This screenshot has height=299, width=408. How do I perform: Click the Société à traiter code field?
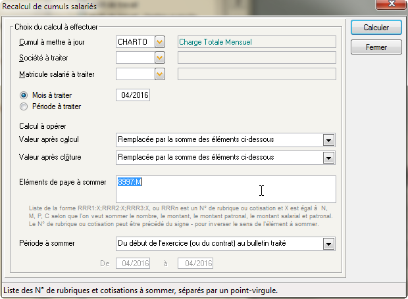(x=136, y=58)
